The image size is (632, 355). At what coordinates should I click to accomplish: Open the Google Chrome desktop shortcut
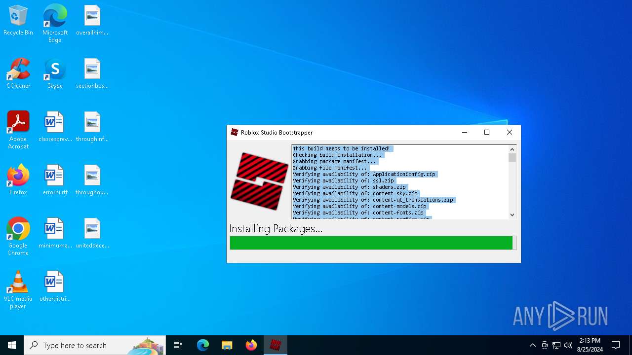[x=18, y=237]
